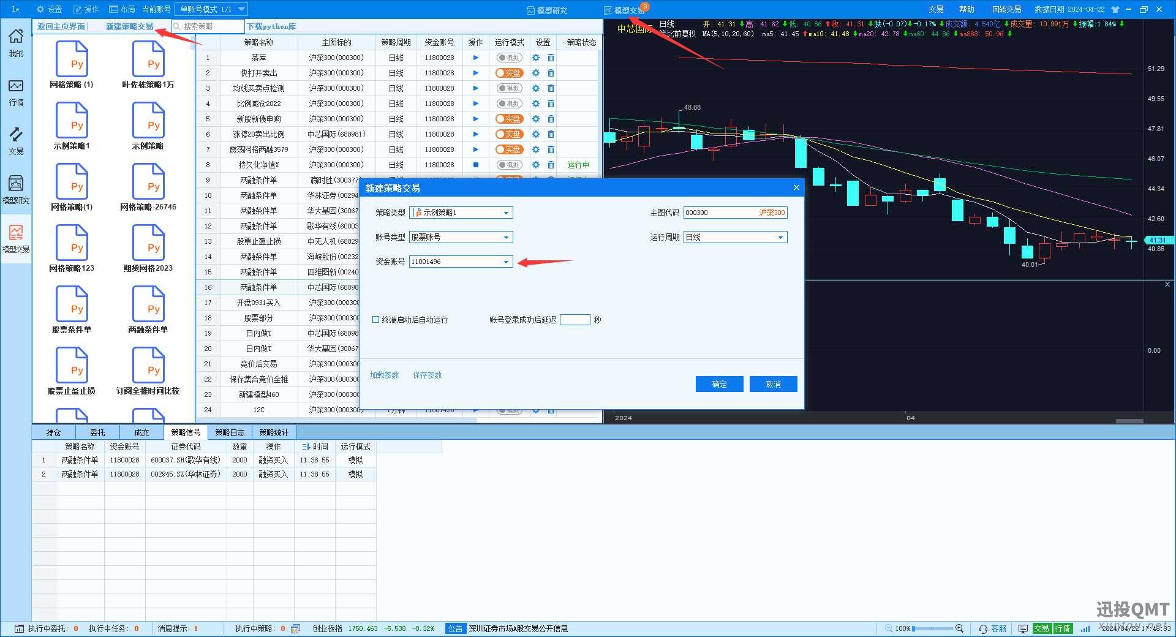Click zoom-in magnifier in status bar
Viewport: 1176px width, 637px height.
959,628
